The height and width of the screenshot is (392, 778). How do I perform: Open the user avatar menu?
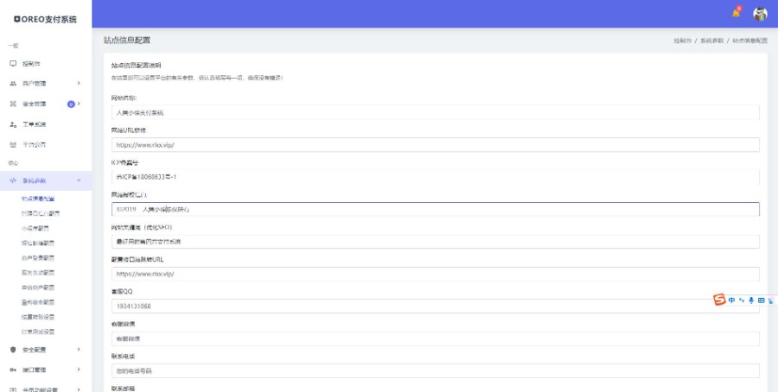coord(760,14)
